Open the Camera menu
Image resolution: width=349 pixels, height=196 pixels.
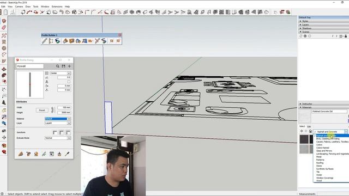19,7
